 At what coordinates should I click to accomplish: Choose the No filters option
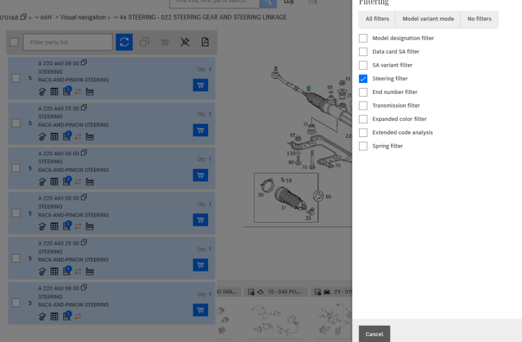[x=480, y=19]
